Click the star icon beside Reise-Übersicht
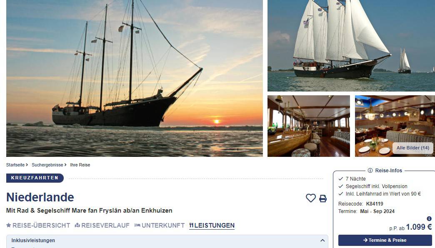This screenshot has height=248, width=435. pos(9,225)
